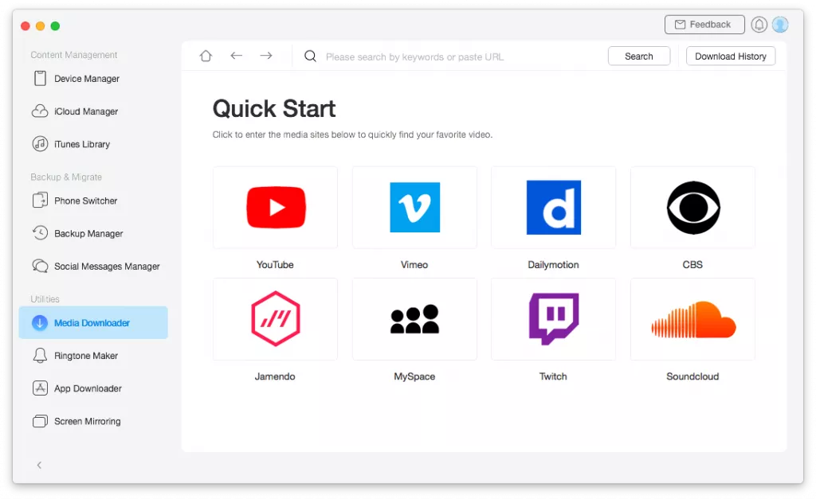The height and width of the screenshot is (499, 816).
Task: Select the CBS eye logo tile
Action: (x=692, y=208)
